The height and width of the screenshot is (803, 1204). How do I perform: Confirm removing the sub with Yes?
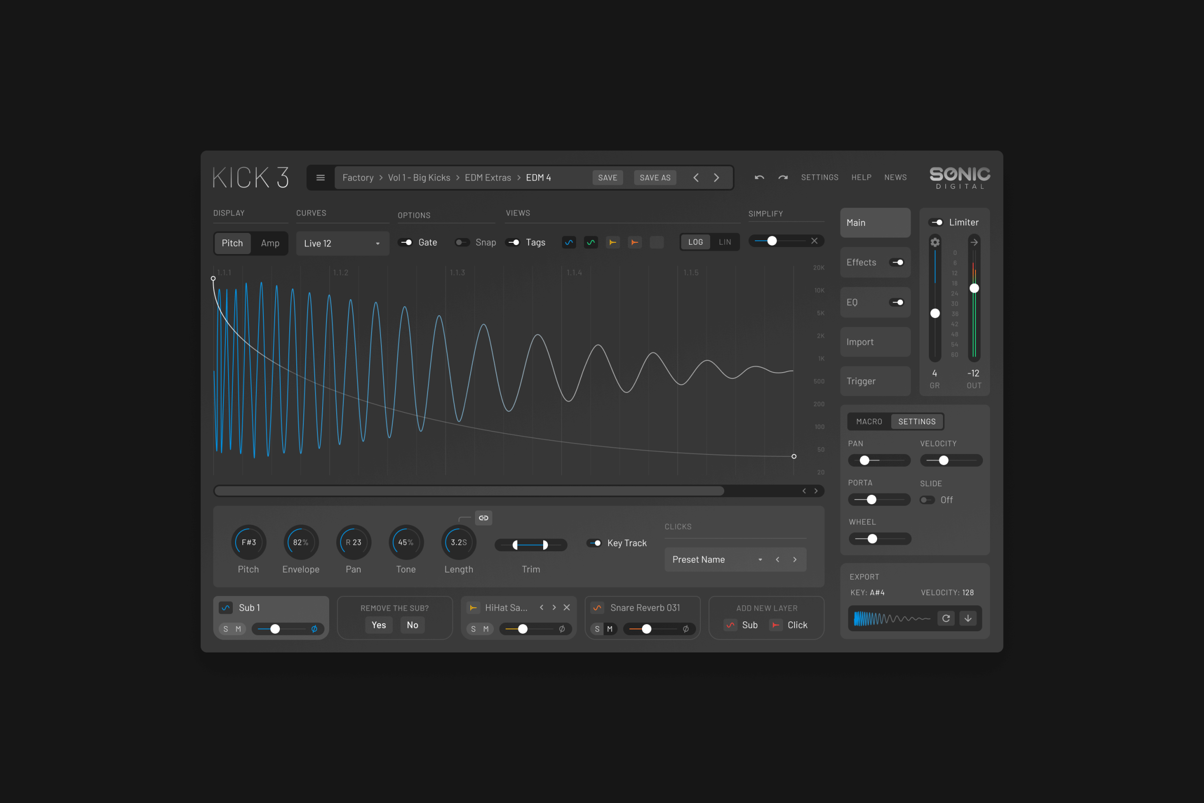pos(379,625)
